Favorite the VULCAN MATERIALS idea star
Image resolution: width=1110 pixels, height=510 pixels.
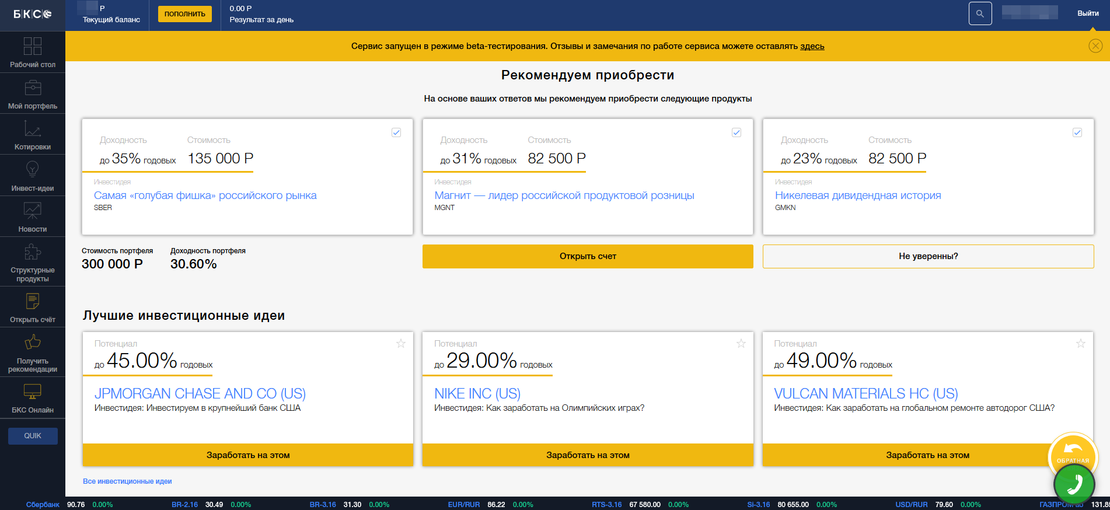[x=1081, y=343]
